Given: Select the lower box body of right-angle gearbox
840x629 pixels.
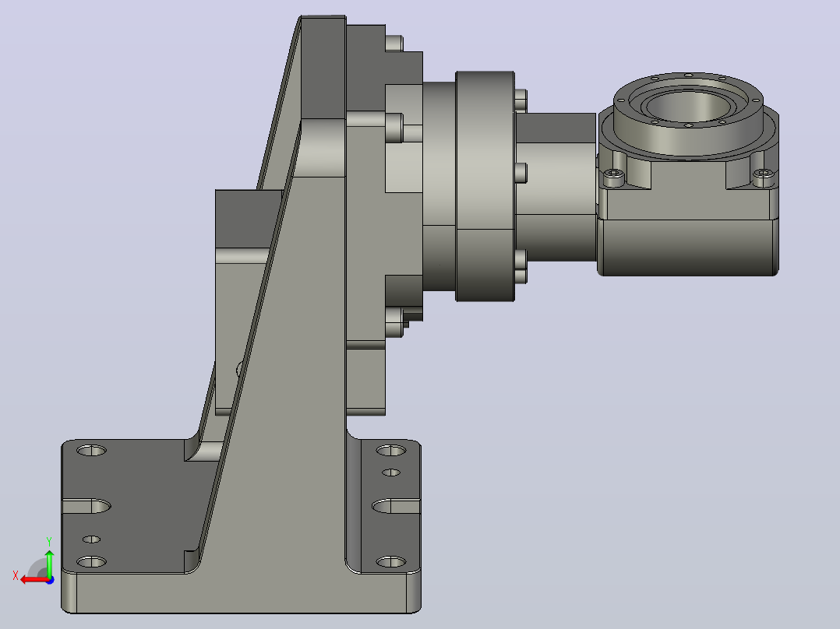Looking at the screenshot, I should [x=688, y=248].
